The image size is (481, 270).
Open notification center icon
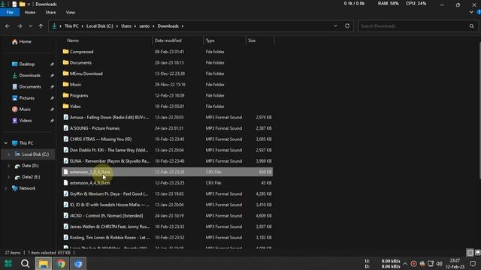pos(473,263)
